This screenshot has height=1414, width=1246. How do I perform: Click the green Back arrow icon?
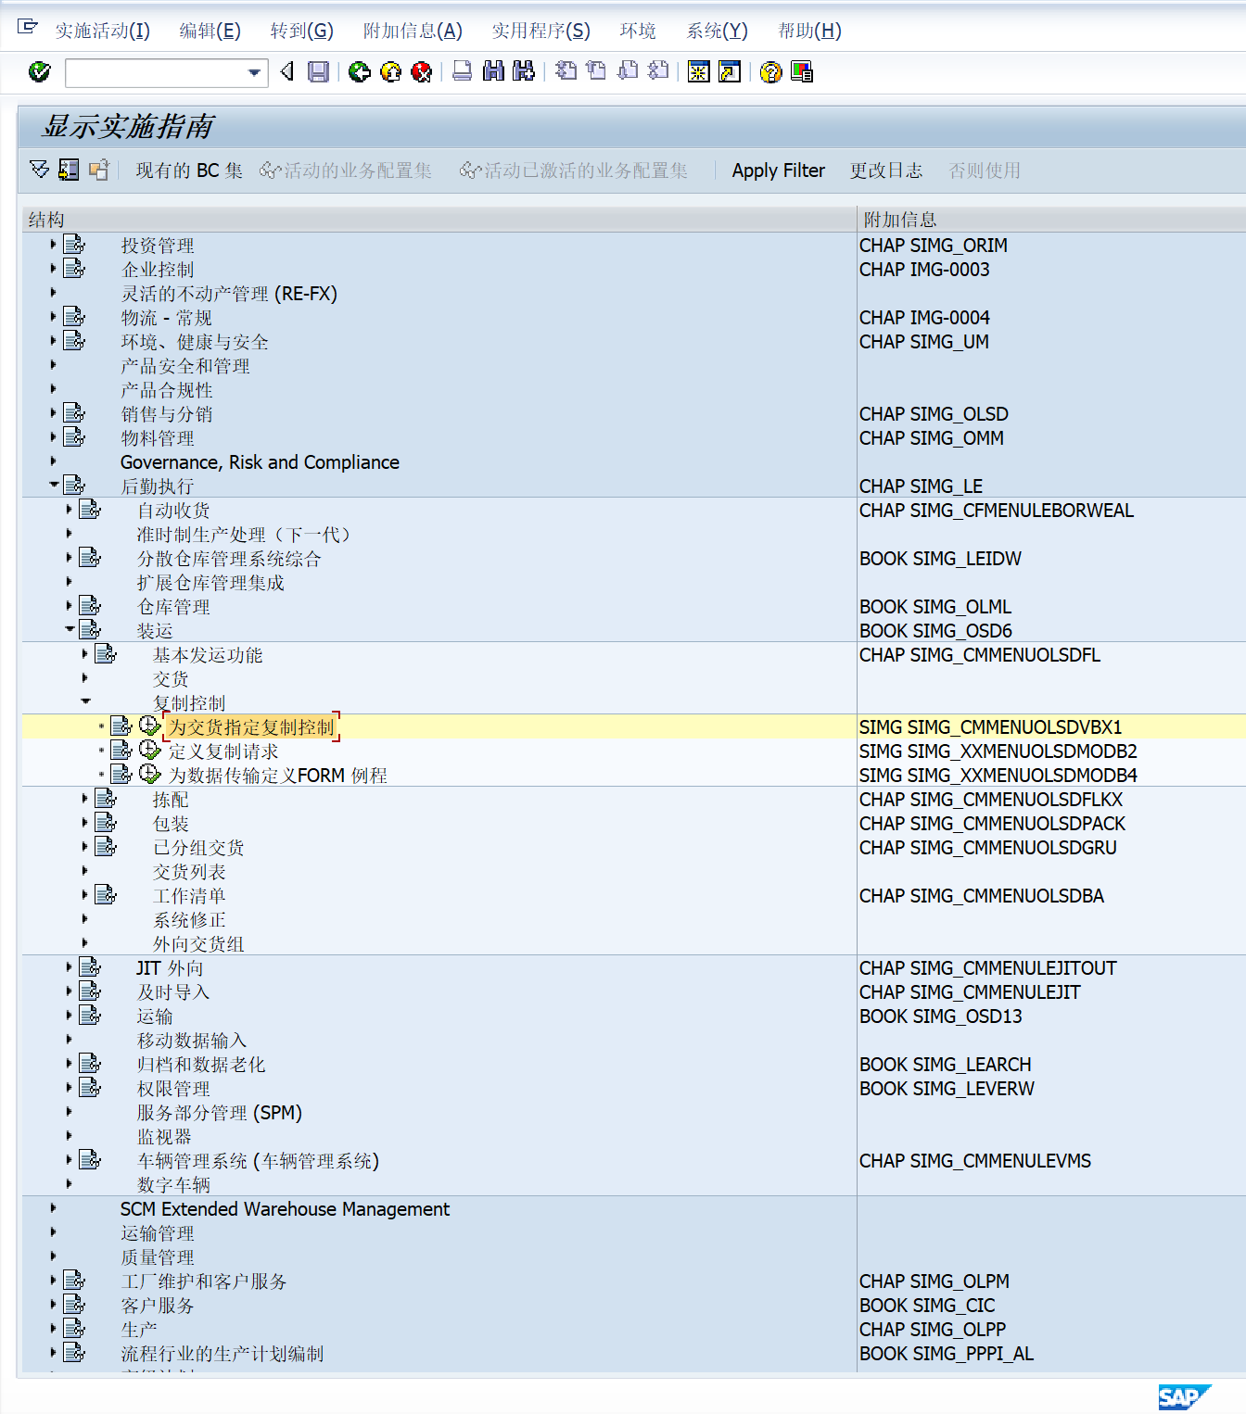coord(360,72)
